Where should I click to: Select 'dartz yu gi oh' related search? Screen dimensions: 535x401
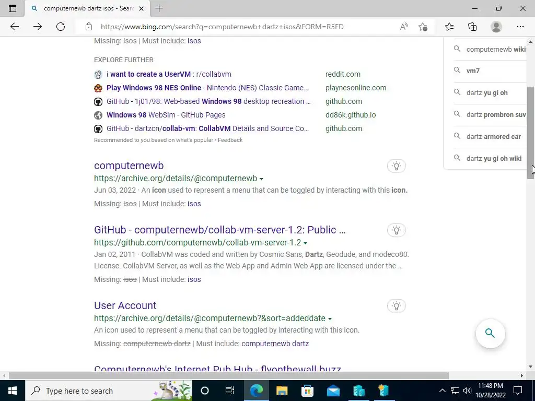coord(487,93)
